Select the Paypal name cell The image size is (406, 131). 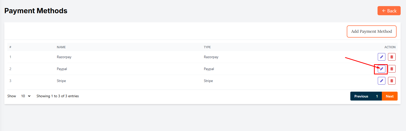(x=62, y=69)
